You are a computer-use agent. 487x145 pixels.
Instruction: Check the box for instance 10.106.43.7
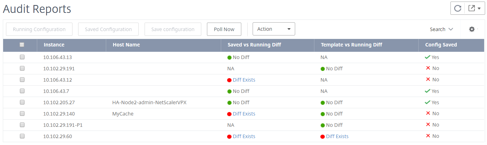(x=22, y=91)
